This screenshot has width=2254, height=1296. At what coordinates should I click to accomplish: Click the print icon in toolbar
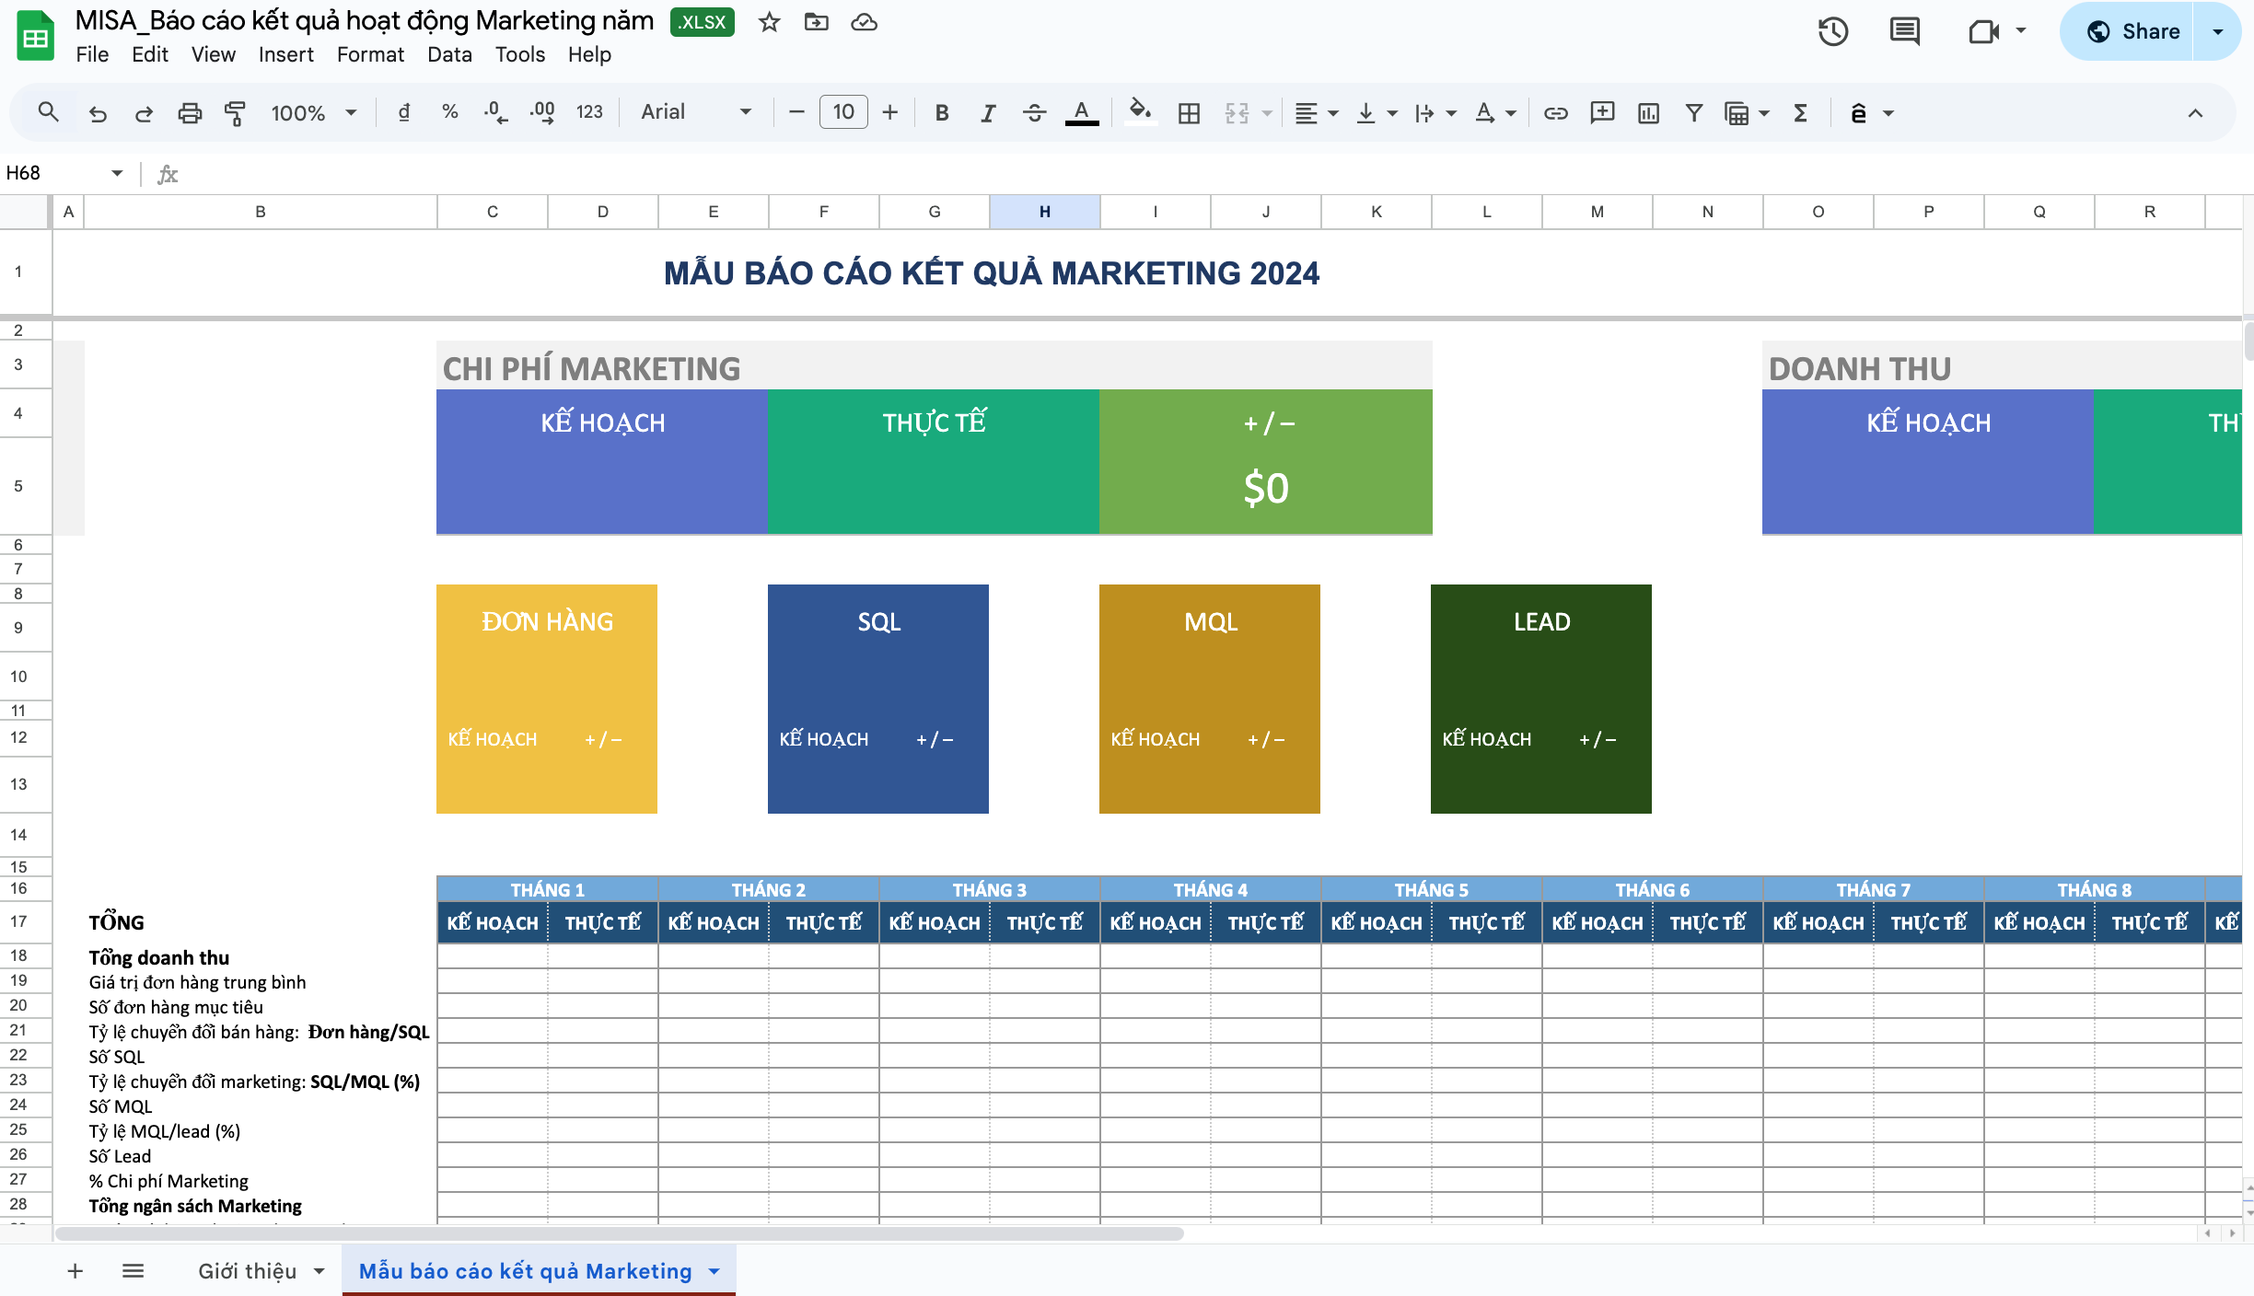190,113
